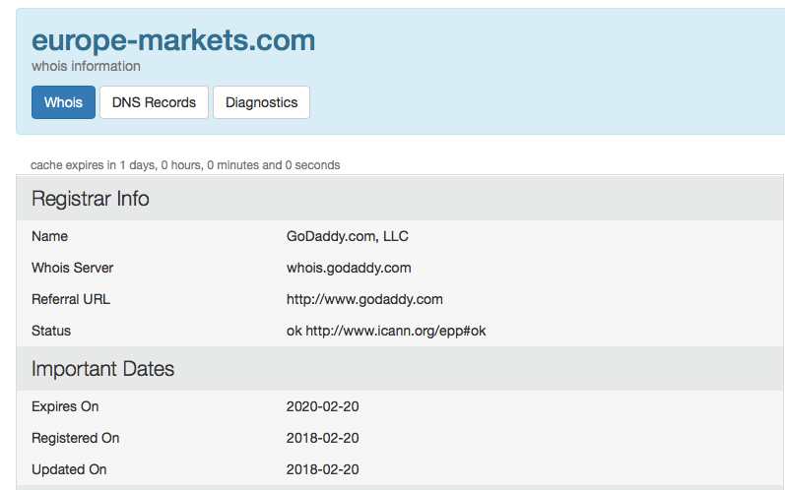
Task: Click the 2020-02-20 expiry date value
Action: [x=322, y=406]
